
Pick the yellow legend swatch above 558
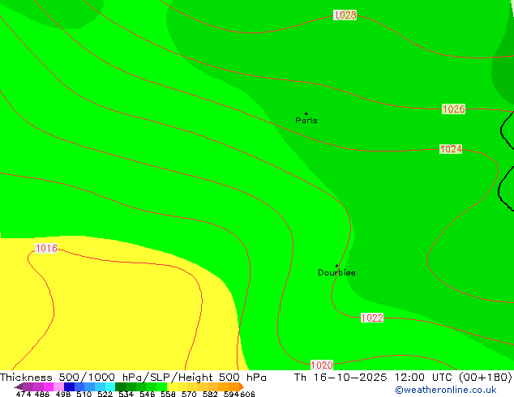tap(173, 386)
